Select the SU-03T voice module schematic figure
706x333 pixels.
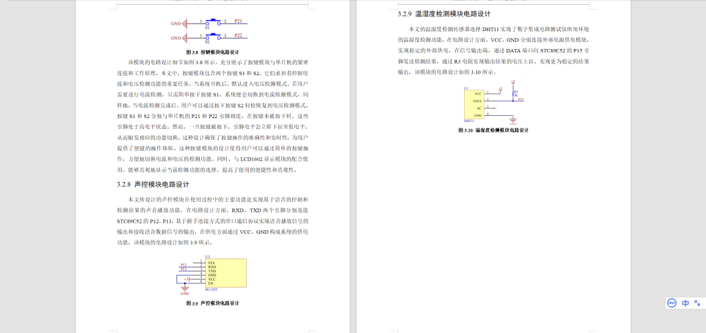[x=212, y=275]
